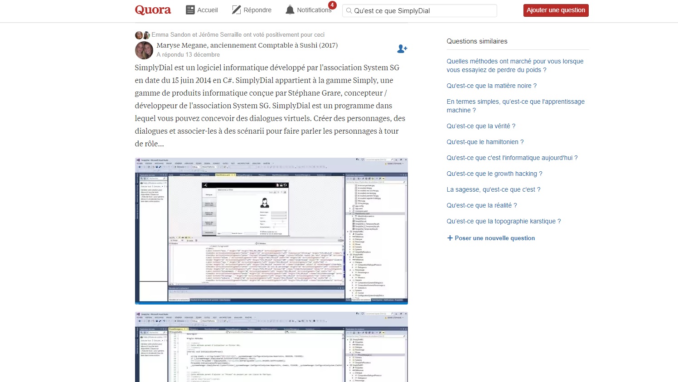The image size is (678, 382).
Task: Open Emma Sandon's profile link
Action: 171,34
